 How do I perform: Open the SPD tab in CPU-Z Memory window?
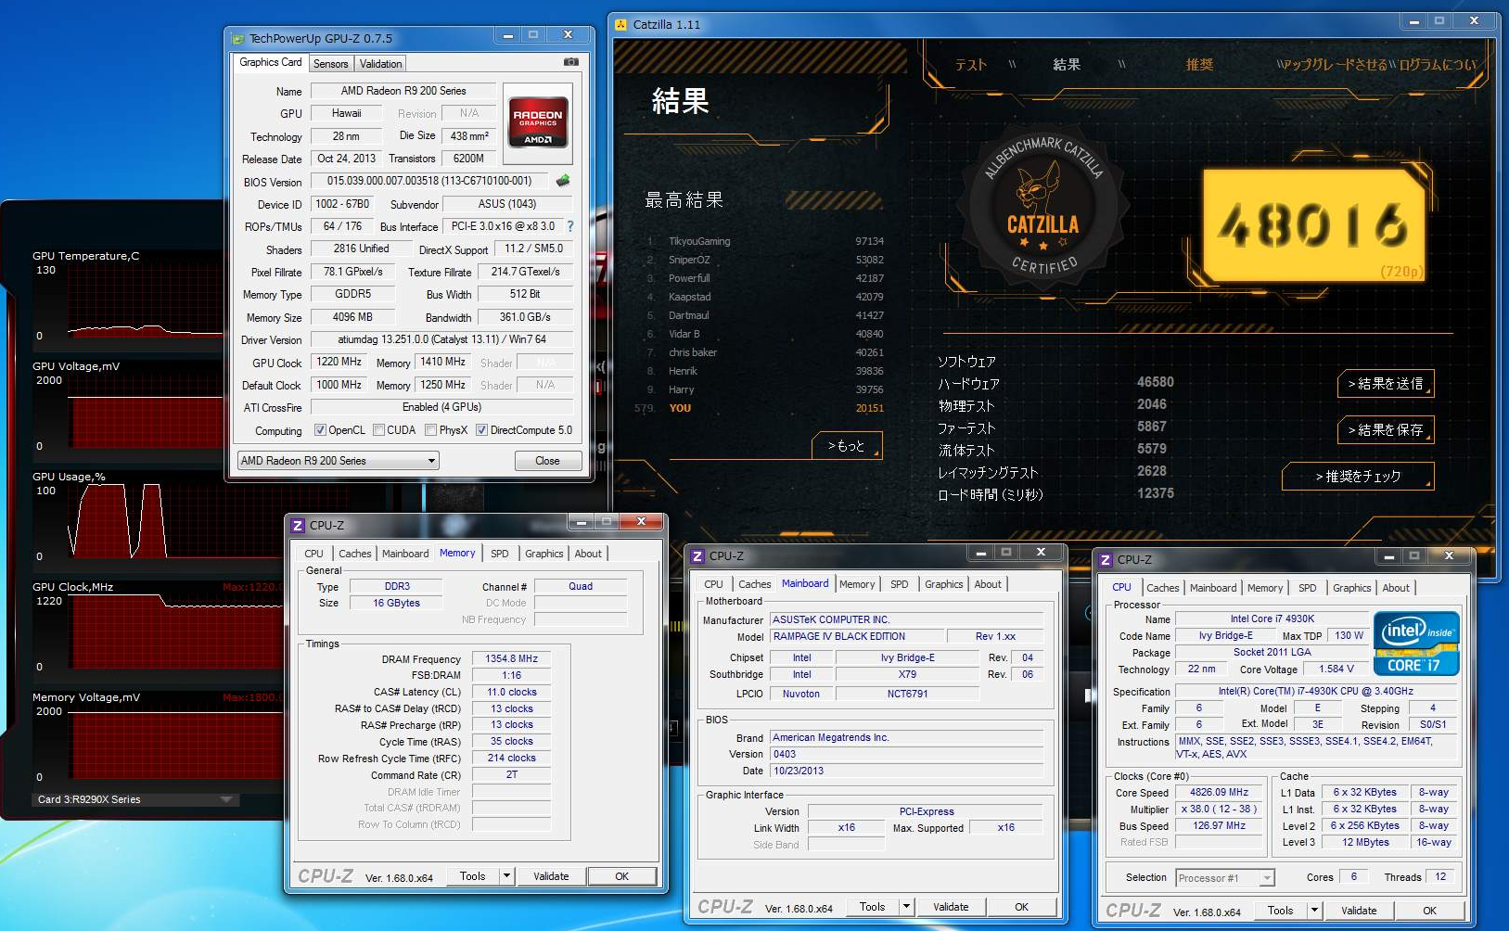click(499, 554)
